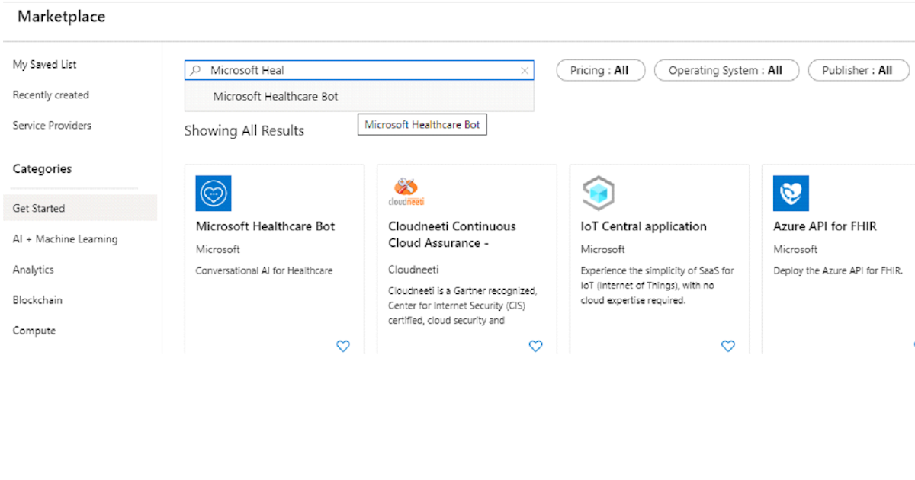Save Microsoft Healthcare Bot with heart icon
Screen dimensions: 915x480
(343, 346)
